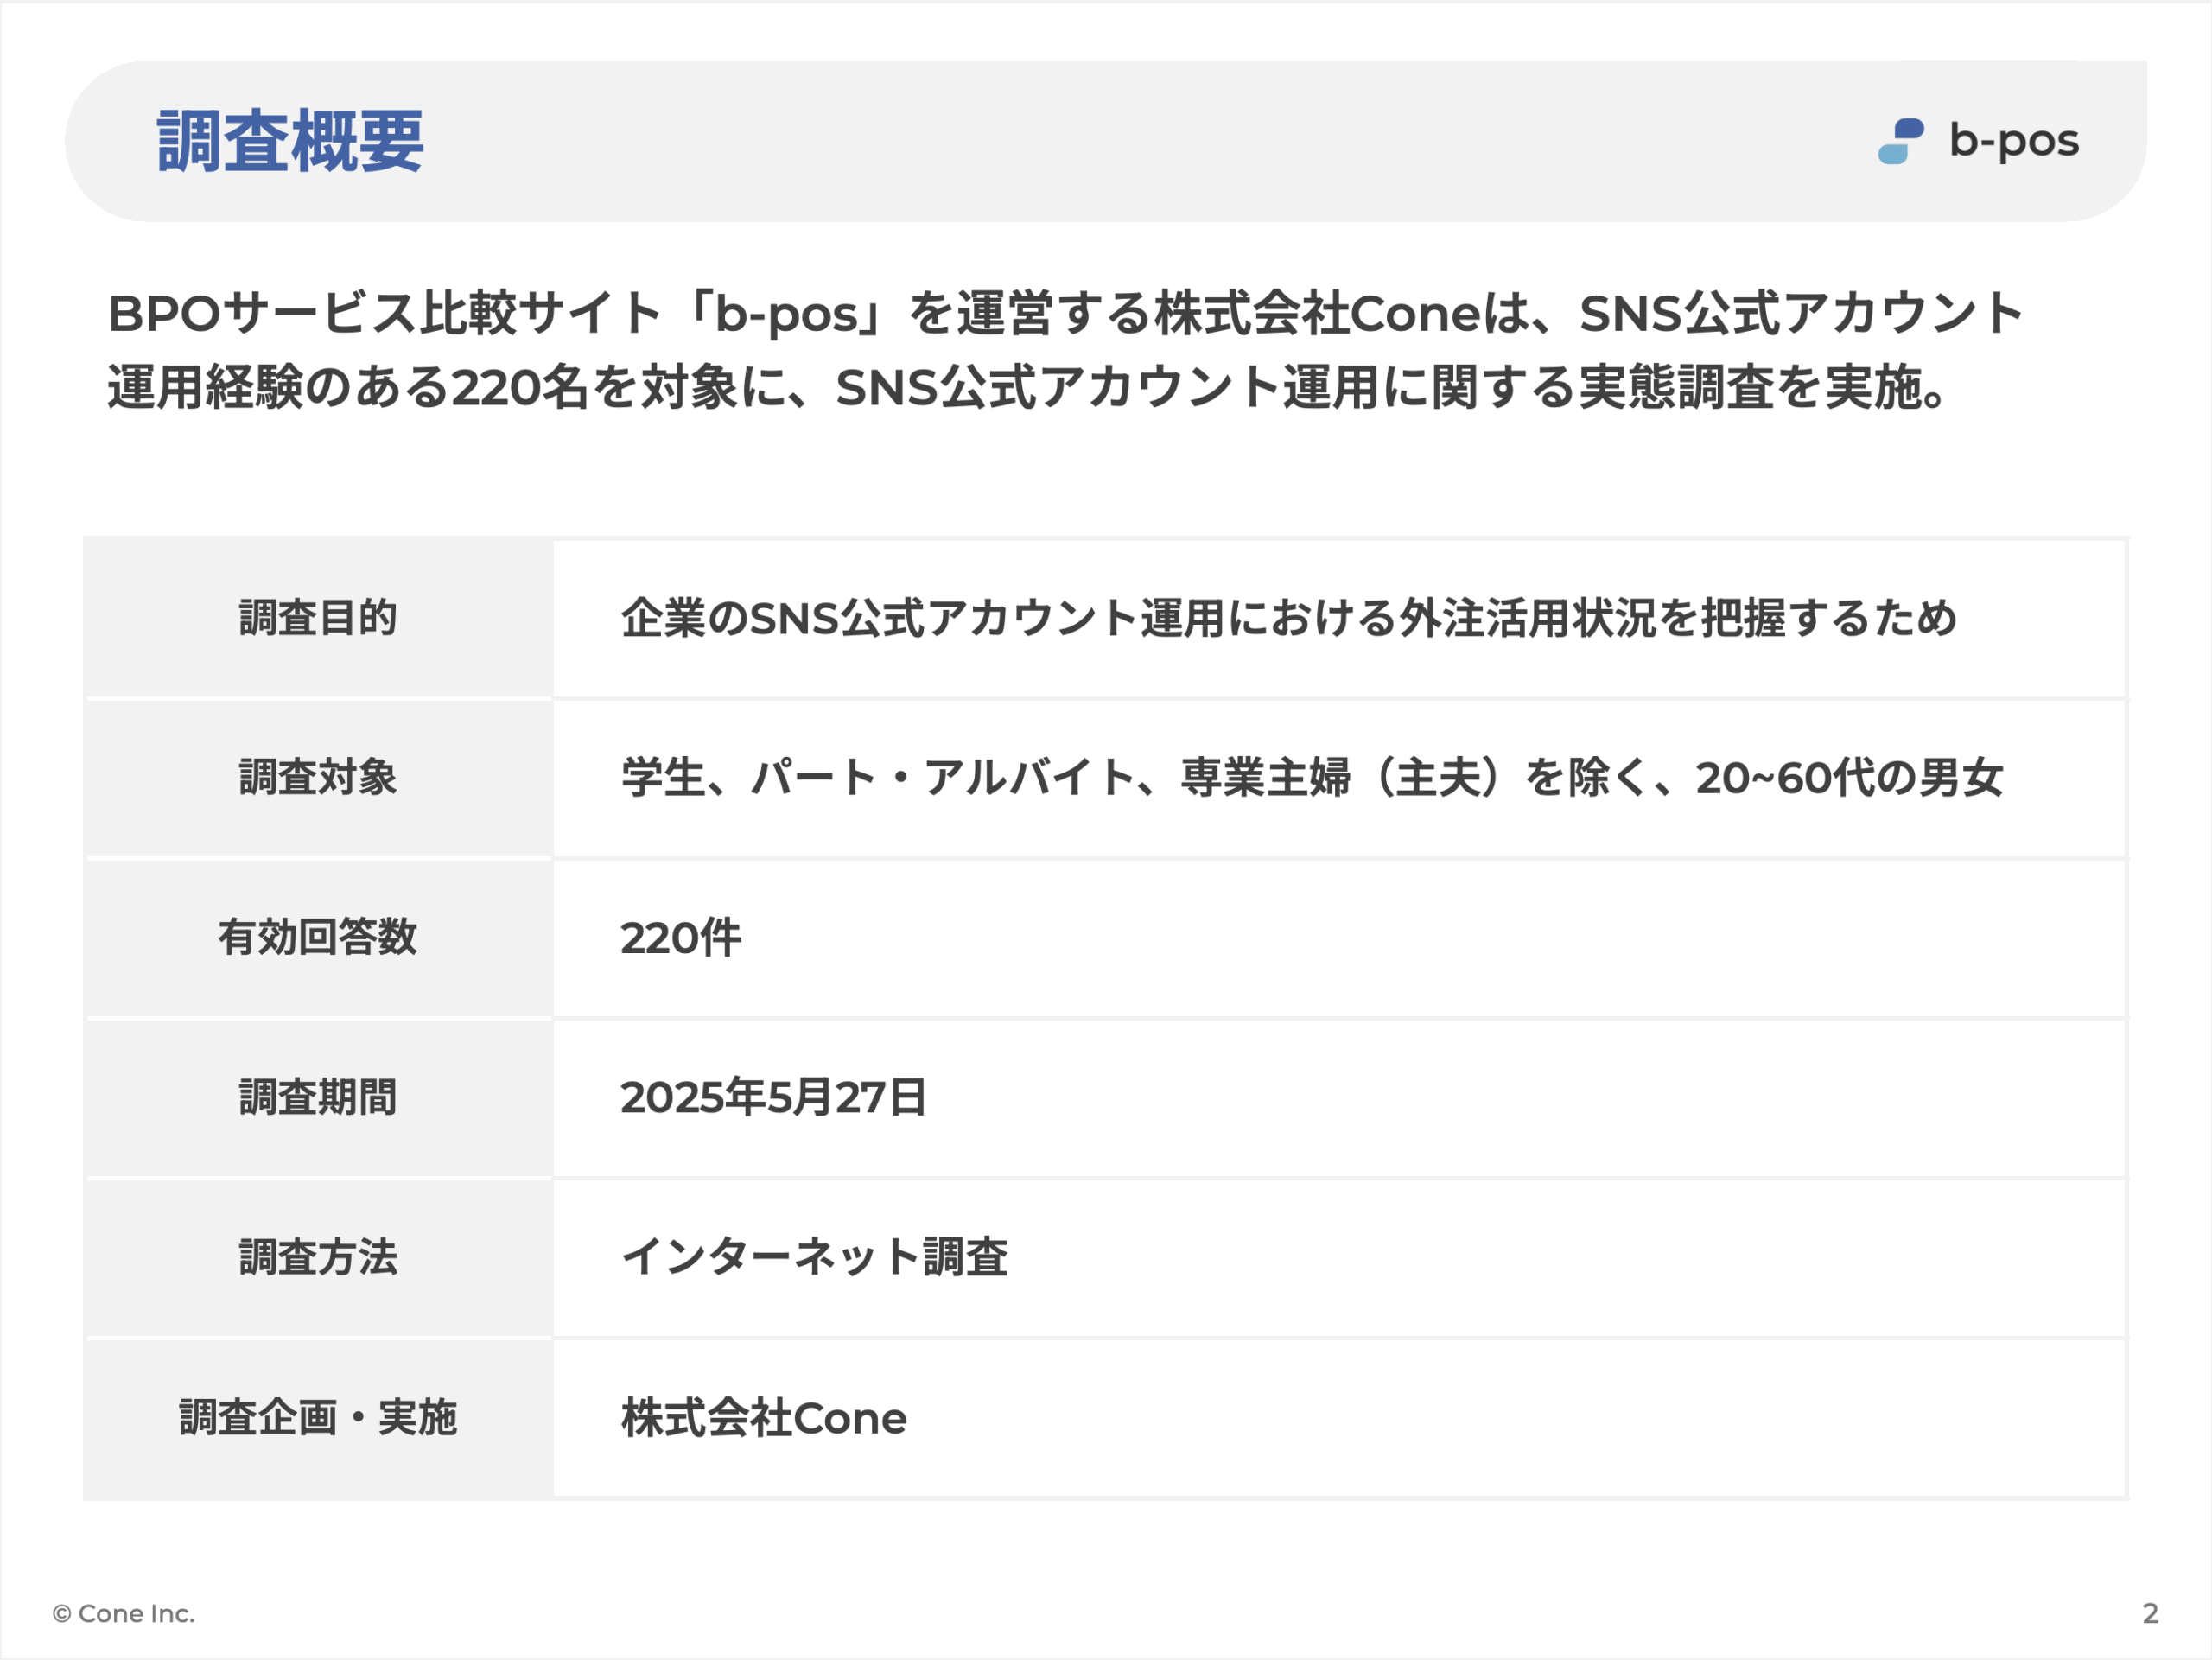The height and width of the screenshot is (1660, 2212).
Task: Click the page number 2
Action: (x=2150, y=1613)
